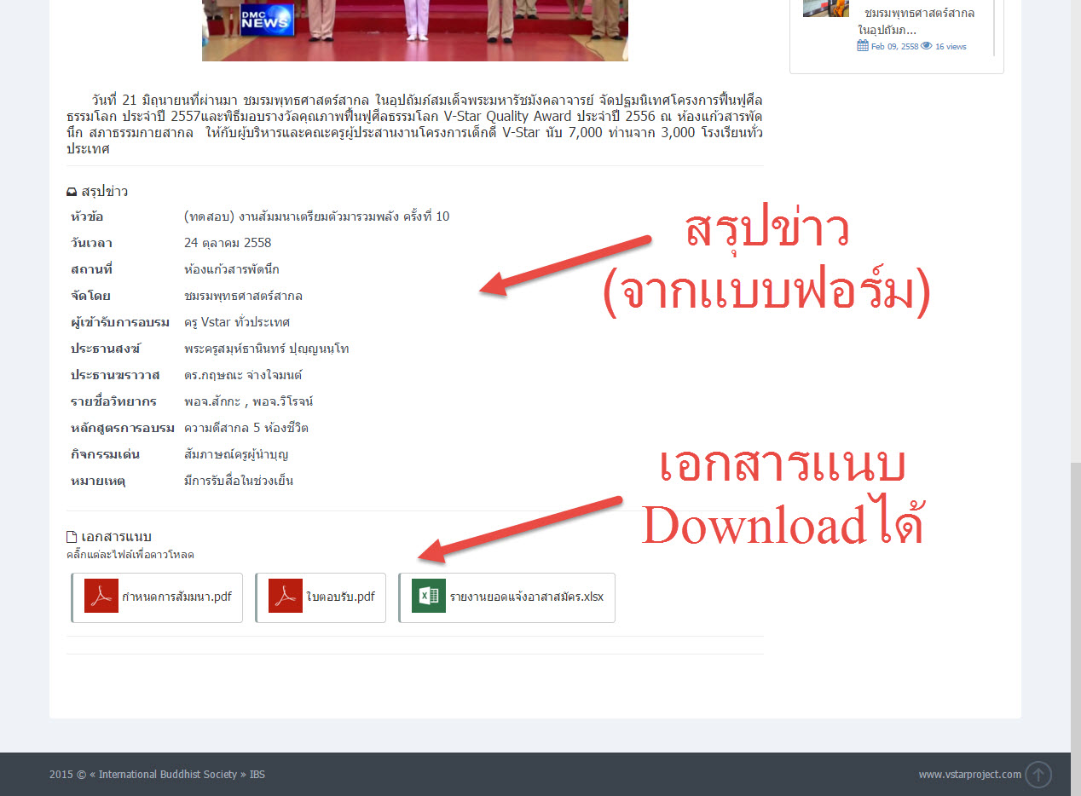Click the inbox icon beside สรุปข่าว heading
Image resolution: width=1081 pixels, height=796 pixels.
(x=72, y=192)
